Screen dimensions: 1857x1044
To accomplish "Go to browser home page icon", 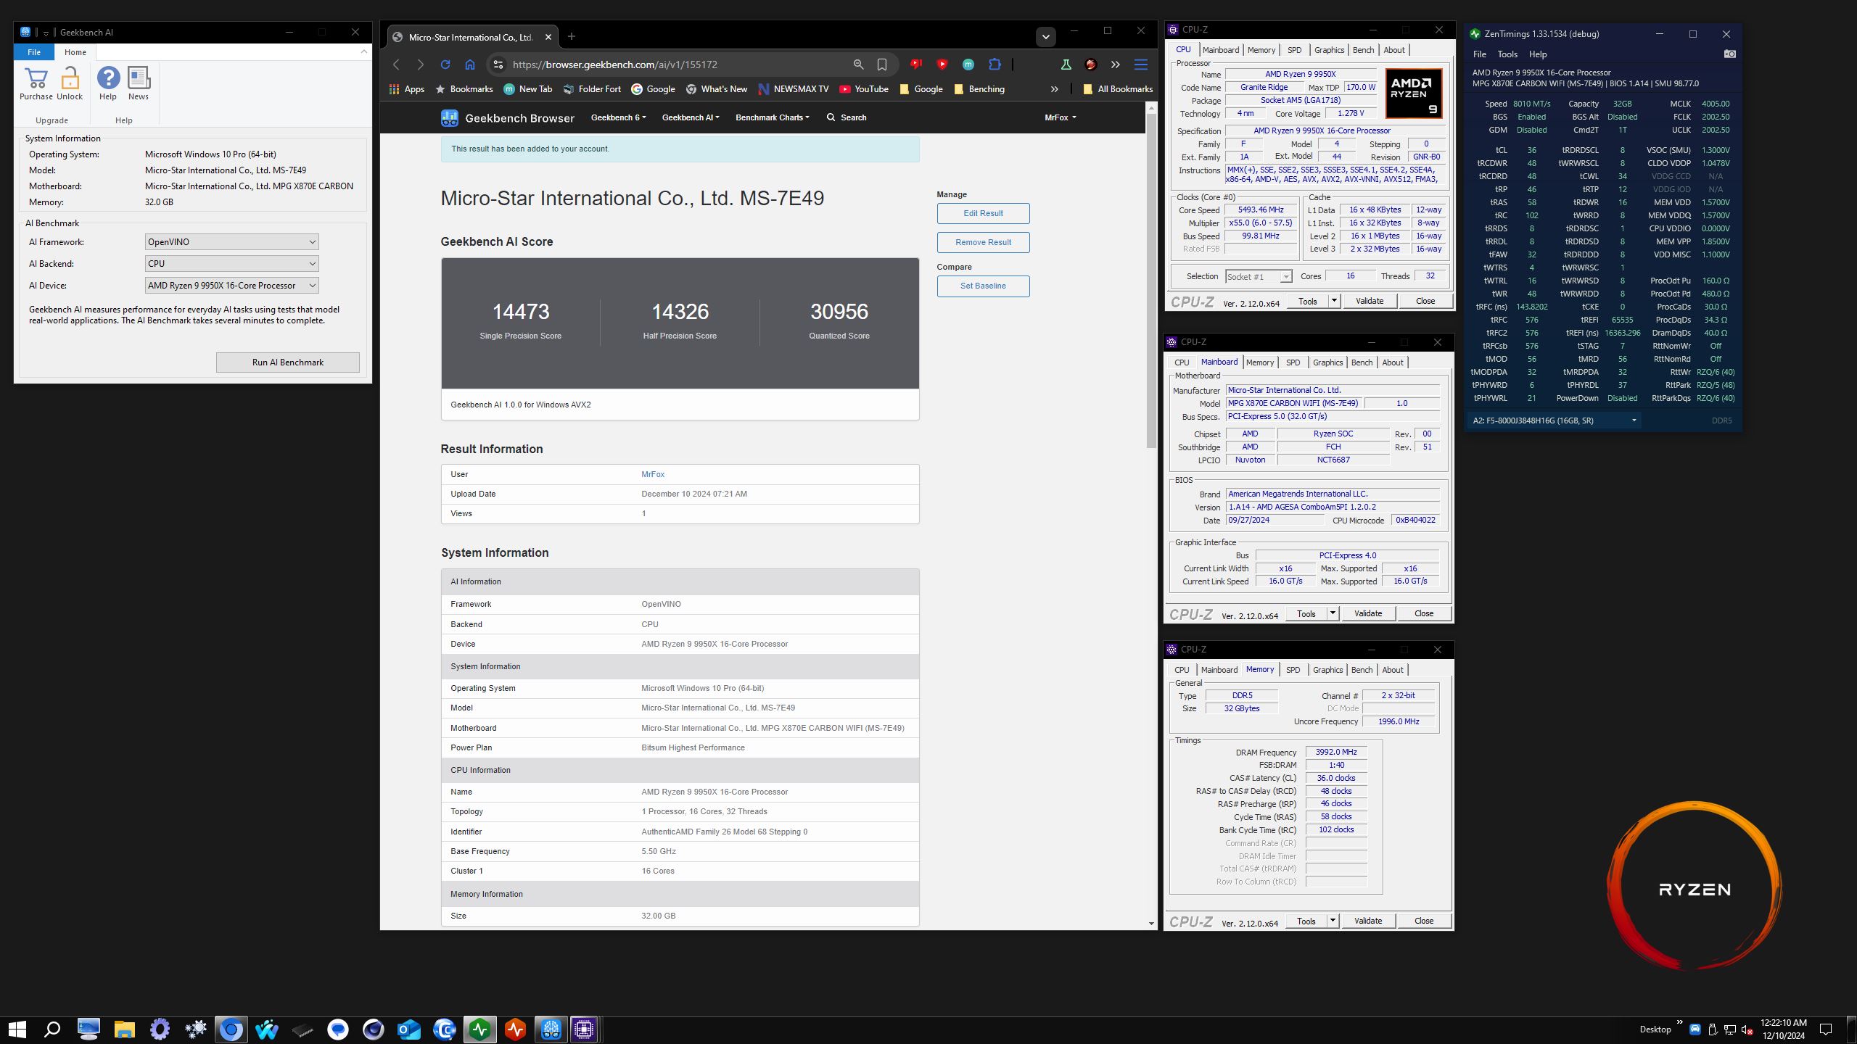I will [x=470, y=65].
